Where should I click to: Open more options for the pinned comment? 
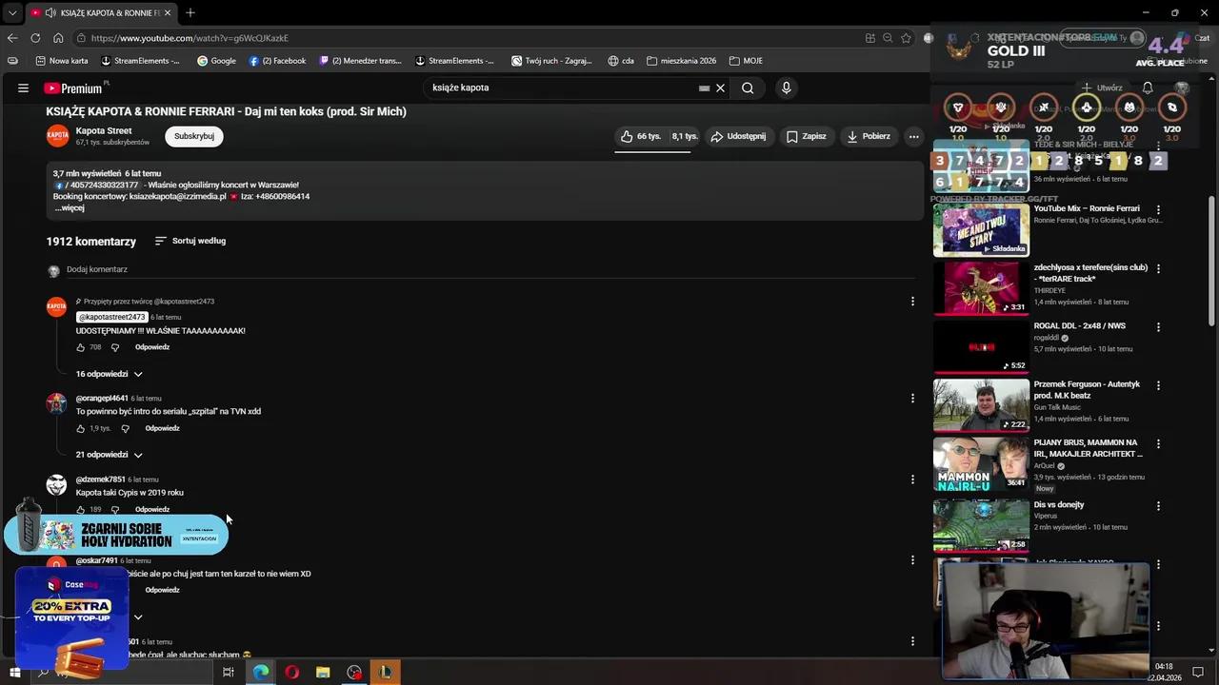click(x=912, y=301)
